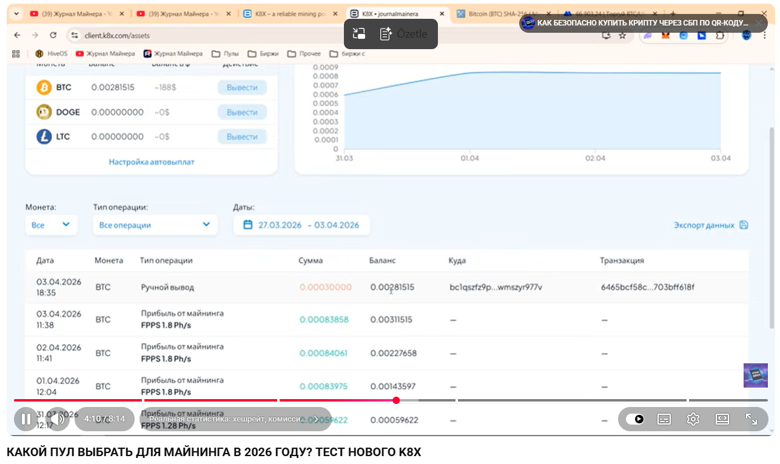
Task: Switch to theater mode view
Action: click(x=722, y=419)
